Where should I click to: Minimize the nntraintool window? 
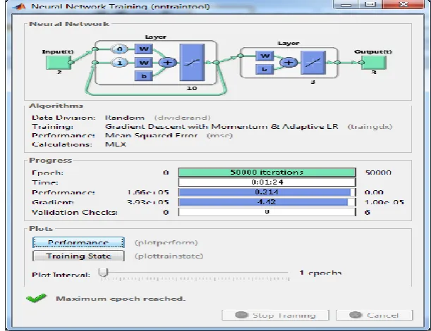(x=346, y=4)
